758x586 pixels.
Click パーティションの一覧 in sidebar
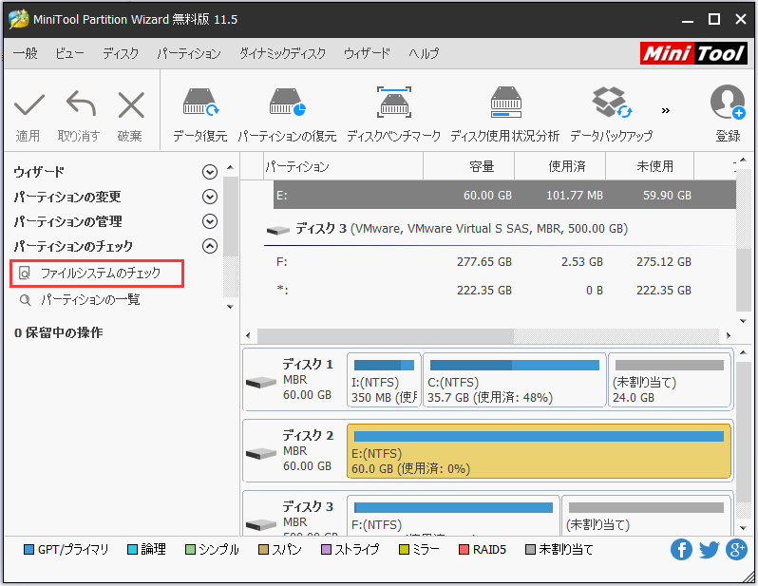pos(89,300)
